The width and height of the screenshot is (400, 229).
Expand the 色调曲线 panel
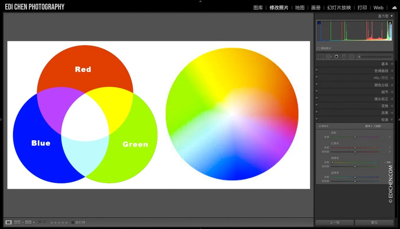click(392, 71)
